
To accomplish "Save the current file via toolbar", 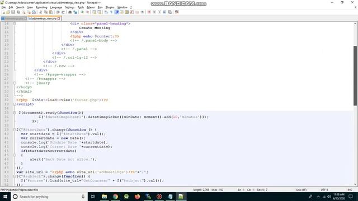I will coord(13,12).
